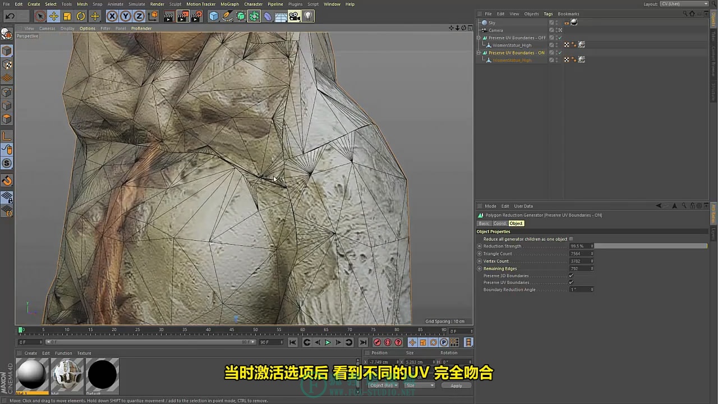718x404 pixels.
Task: Switch coordinate system icon
Action: [153, 16]
